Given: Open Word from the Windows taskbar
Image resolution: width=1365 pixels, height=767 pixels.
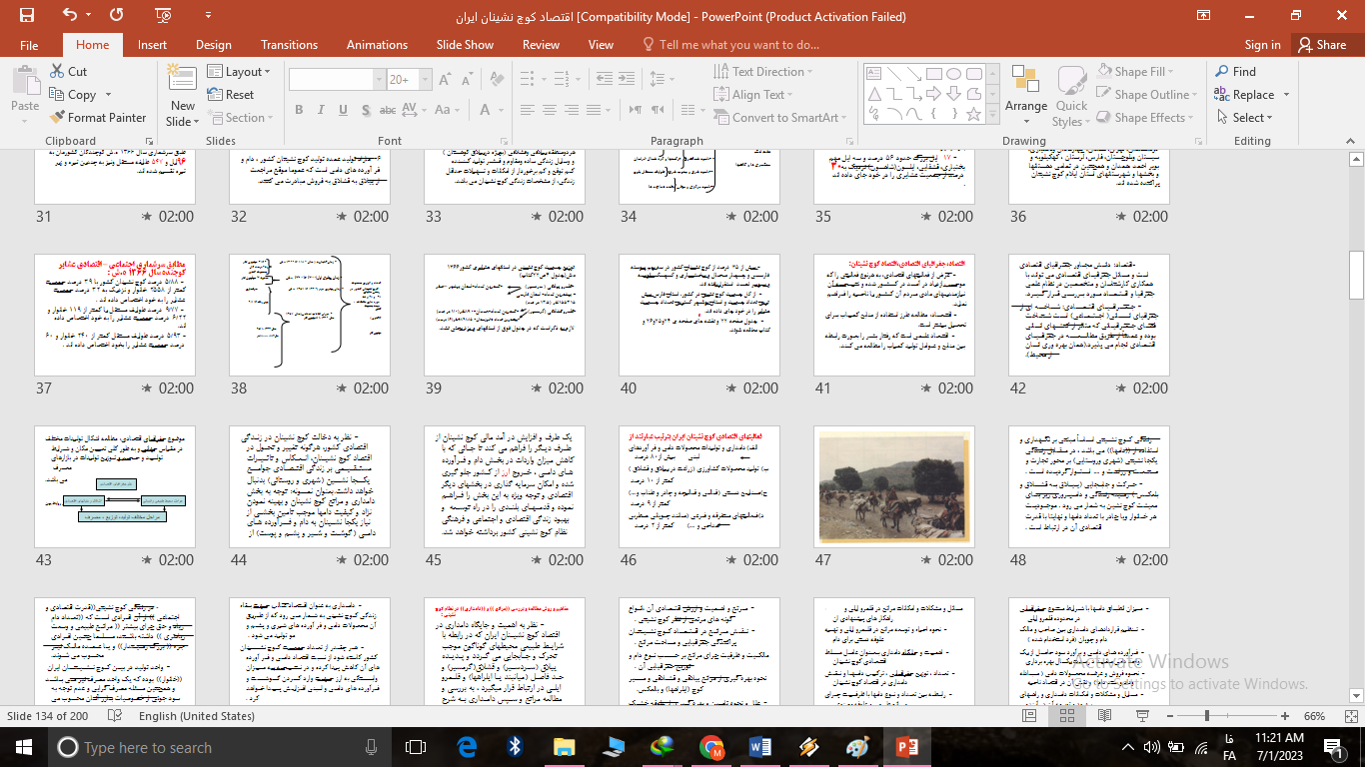Looking at the screenshot, I should [x=757, y=747].
